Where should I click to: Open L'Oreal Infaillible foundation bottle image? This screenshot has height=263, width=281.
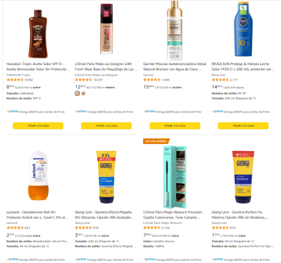106,29
